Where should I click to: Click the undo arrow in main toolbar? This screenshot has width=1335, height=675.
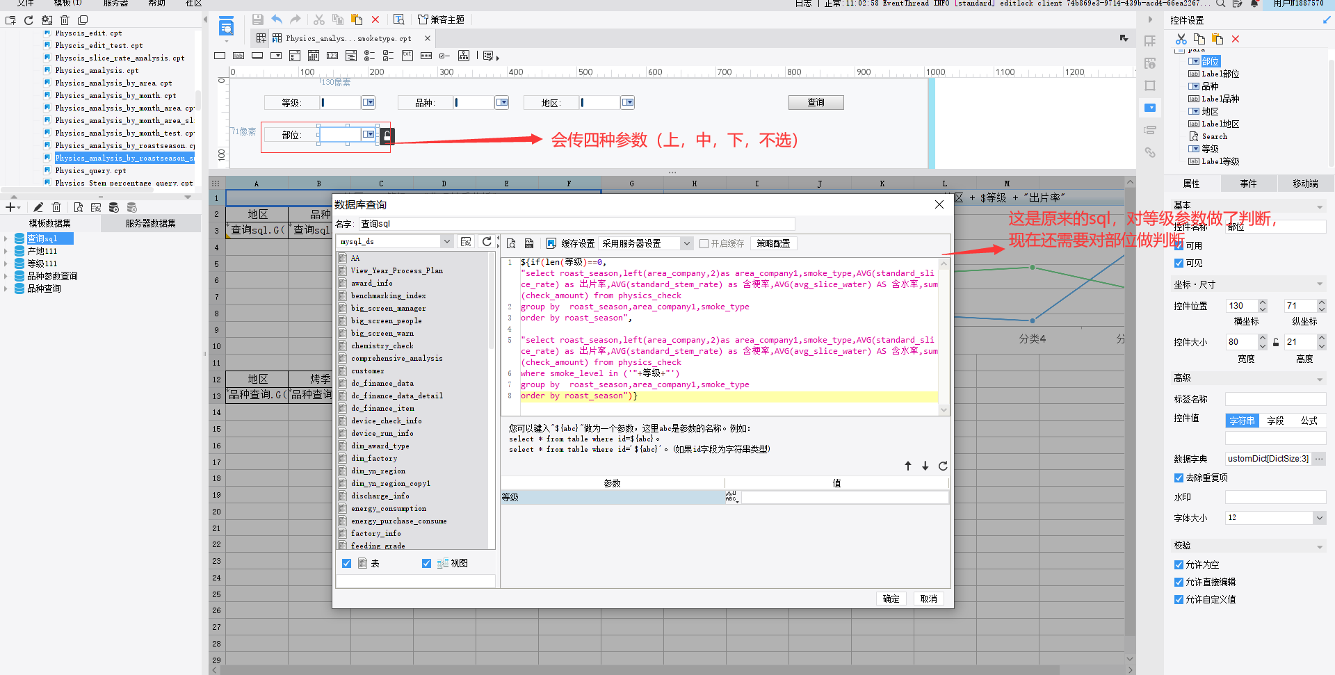pos(277,19)
